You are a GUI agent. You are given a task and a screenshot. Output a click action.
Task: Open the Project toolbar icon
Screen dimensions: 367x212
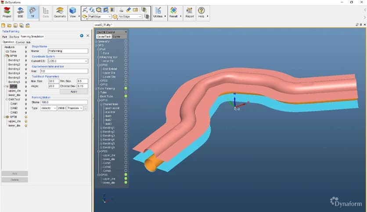click(7, 12)
